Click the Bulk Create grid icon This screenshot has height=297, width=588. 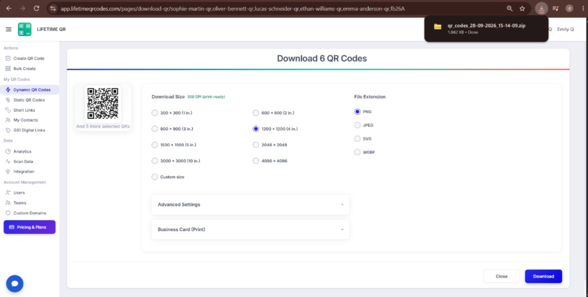pos(8,69)
